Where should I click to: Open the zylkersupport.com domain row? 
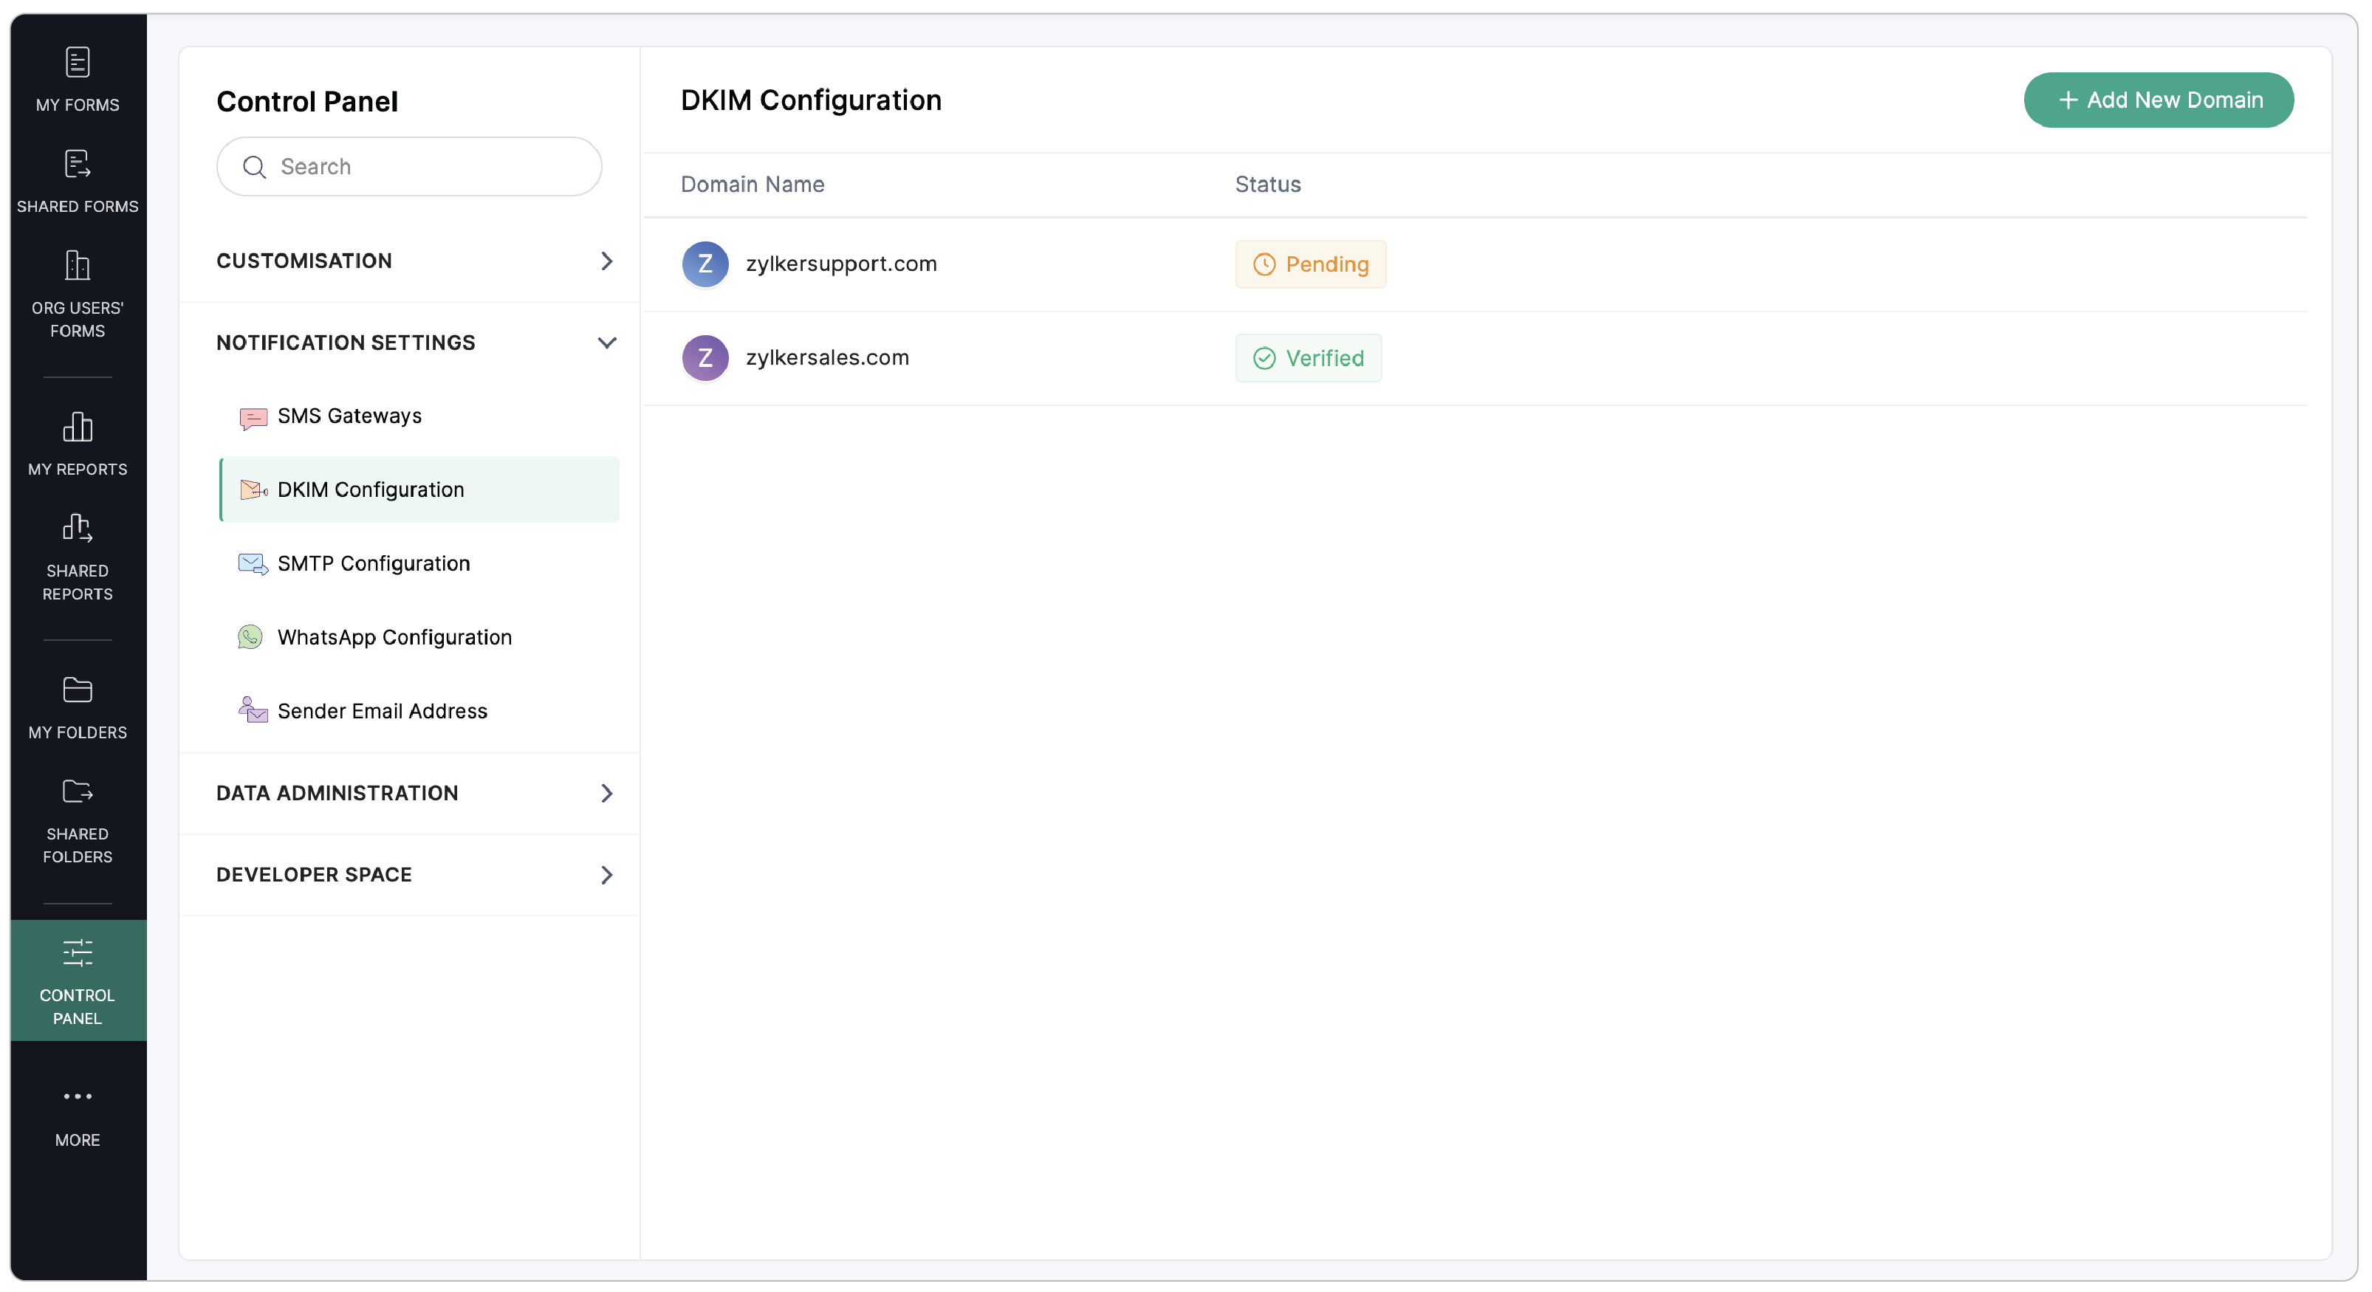coord(840,264)
